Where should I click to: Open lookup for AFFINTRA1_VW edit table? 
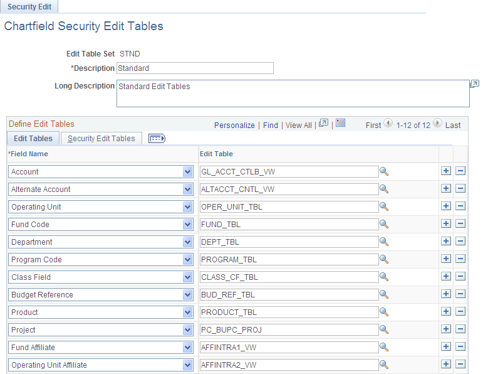point(384,347)
